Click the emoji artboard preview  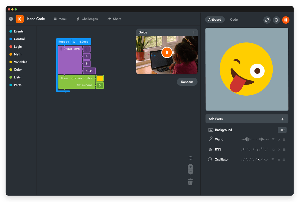(247, 69)
